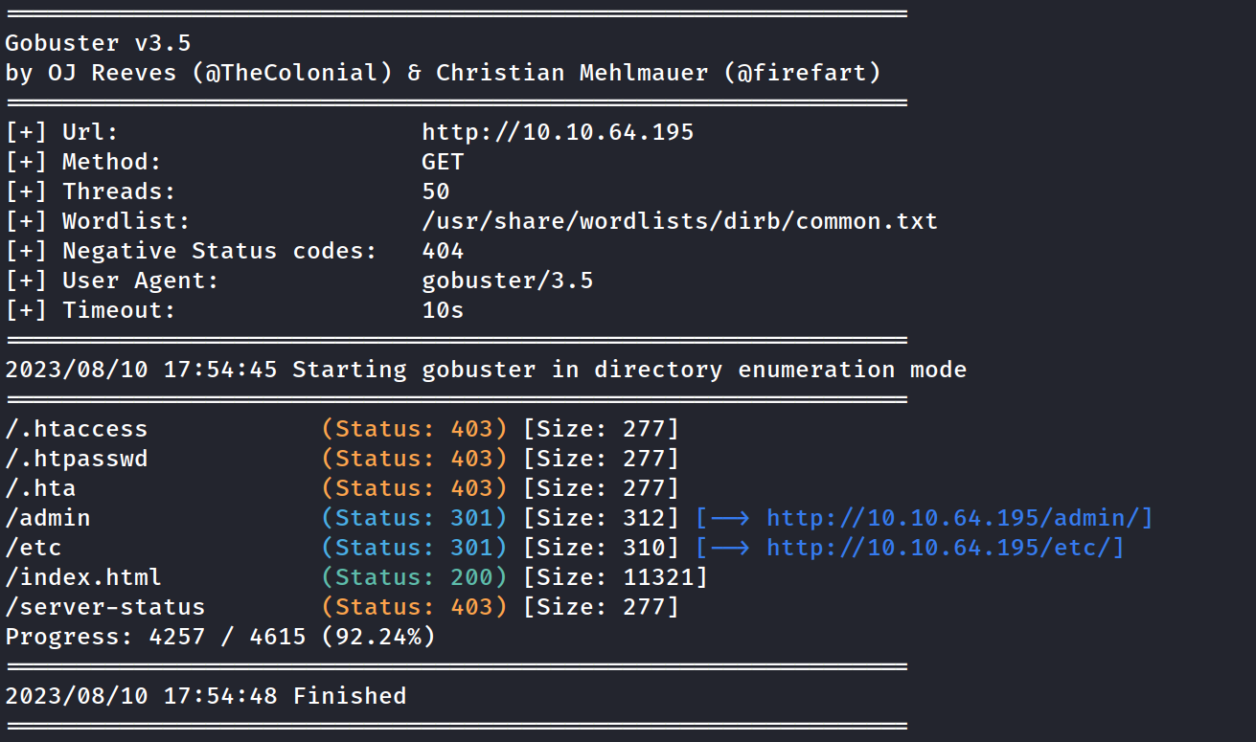The height and width of the screenshot is (742, 1256).
Task: Click the /.htaccess result path
Action: click(77, 429)
